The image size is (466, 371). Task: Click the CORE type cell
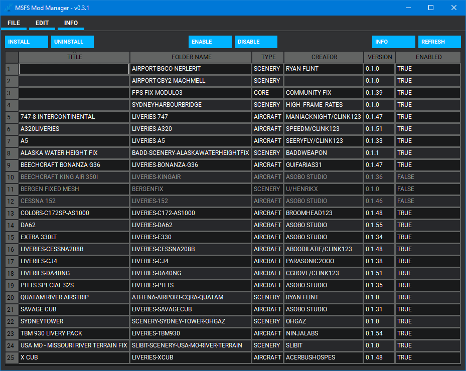(x=267, y=93)
